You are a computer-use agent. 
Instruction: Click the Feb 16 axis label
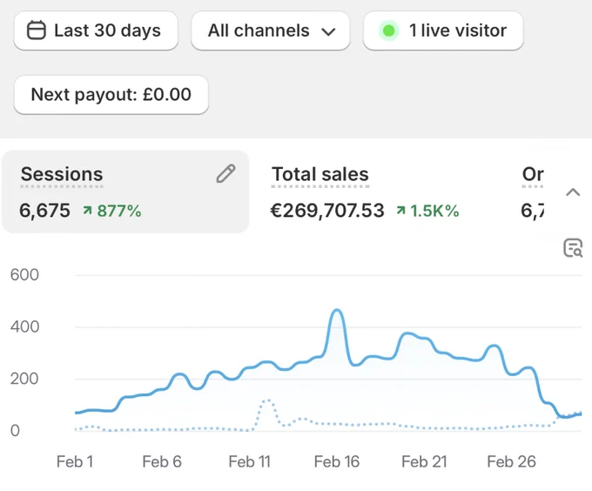[336, 461]
